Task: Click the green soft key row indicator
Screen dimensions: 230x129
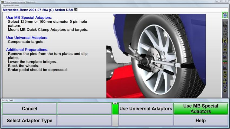Action: coord(115,109)
